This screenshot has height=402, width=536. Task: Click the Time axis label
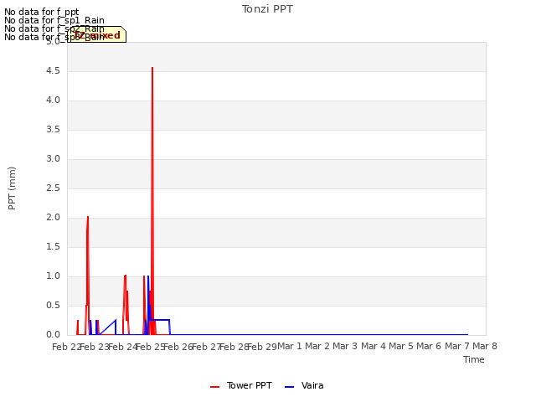point(474,359)
